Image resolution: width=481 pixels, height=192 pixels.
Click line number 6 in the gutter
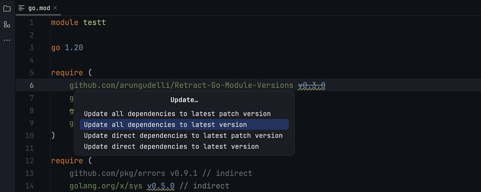31,85
